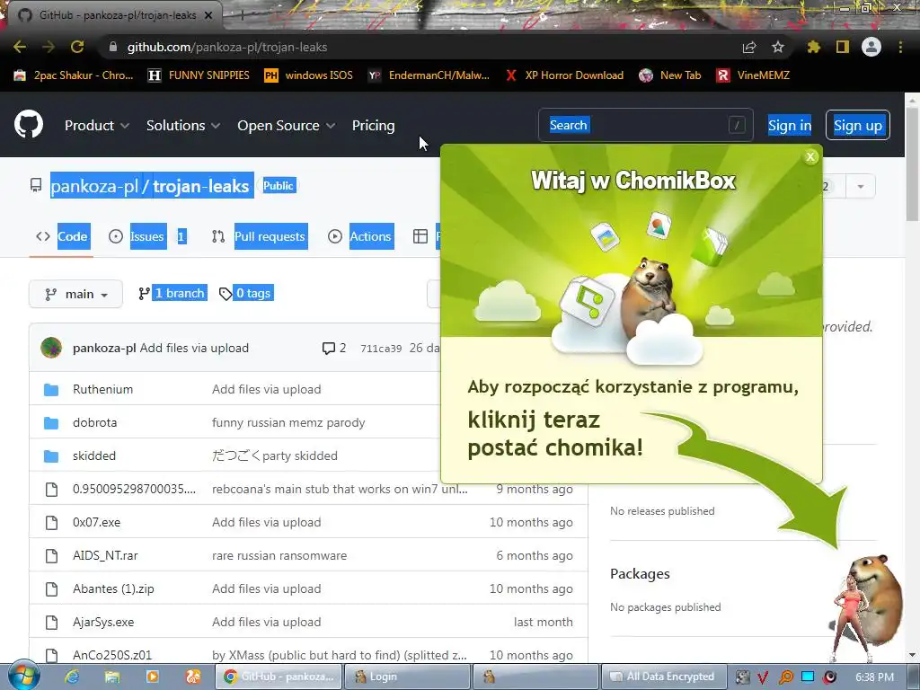Click the red V system tray icon
Screen dimensions: 920x690
[x=763, y=677]
